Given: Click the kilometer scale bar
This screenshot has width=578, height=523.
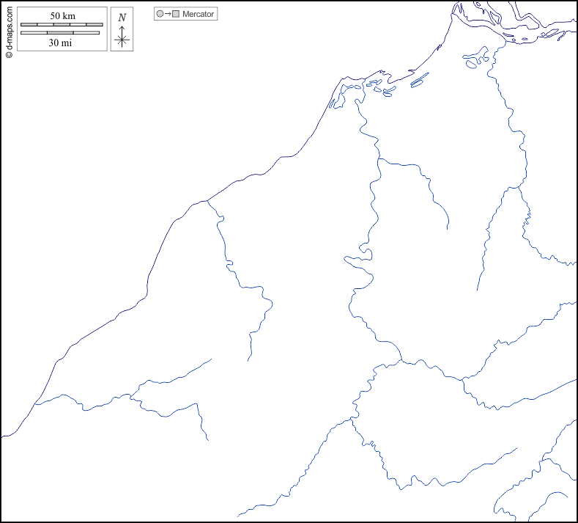Looking at the screenshot, I should tap(62, 25).
